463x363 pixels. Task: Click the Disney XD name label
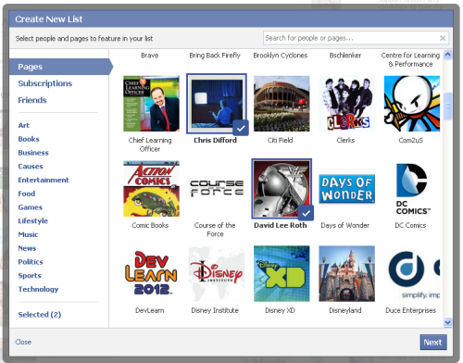tap(280, 310)
